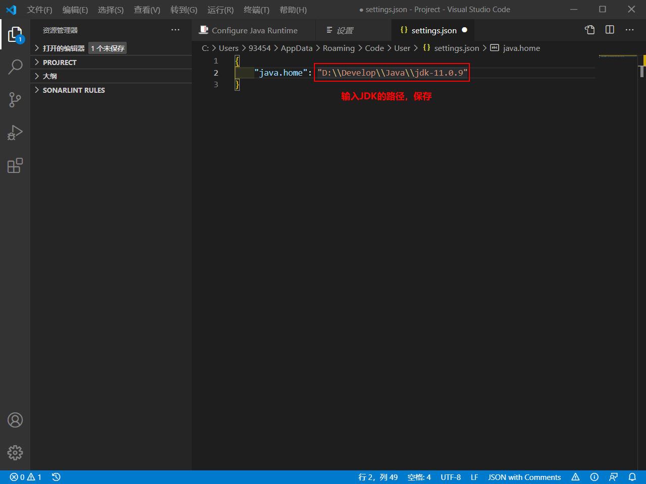
Task: Open Source Control view
Action: coord(15,99)
